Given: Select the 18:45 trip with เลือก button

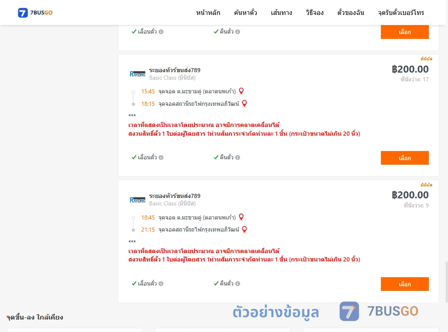Looking at the screenshot, I should click(x=404, y=284).
